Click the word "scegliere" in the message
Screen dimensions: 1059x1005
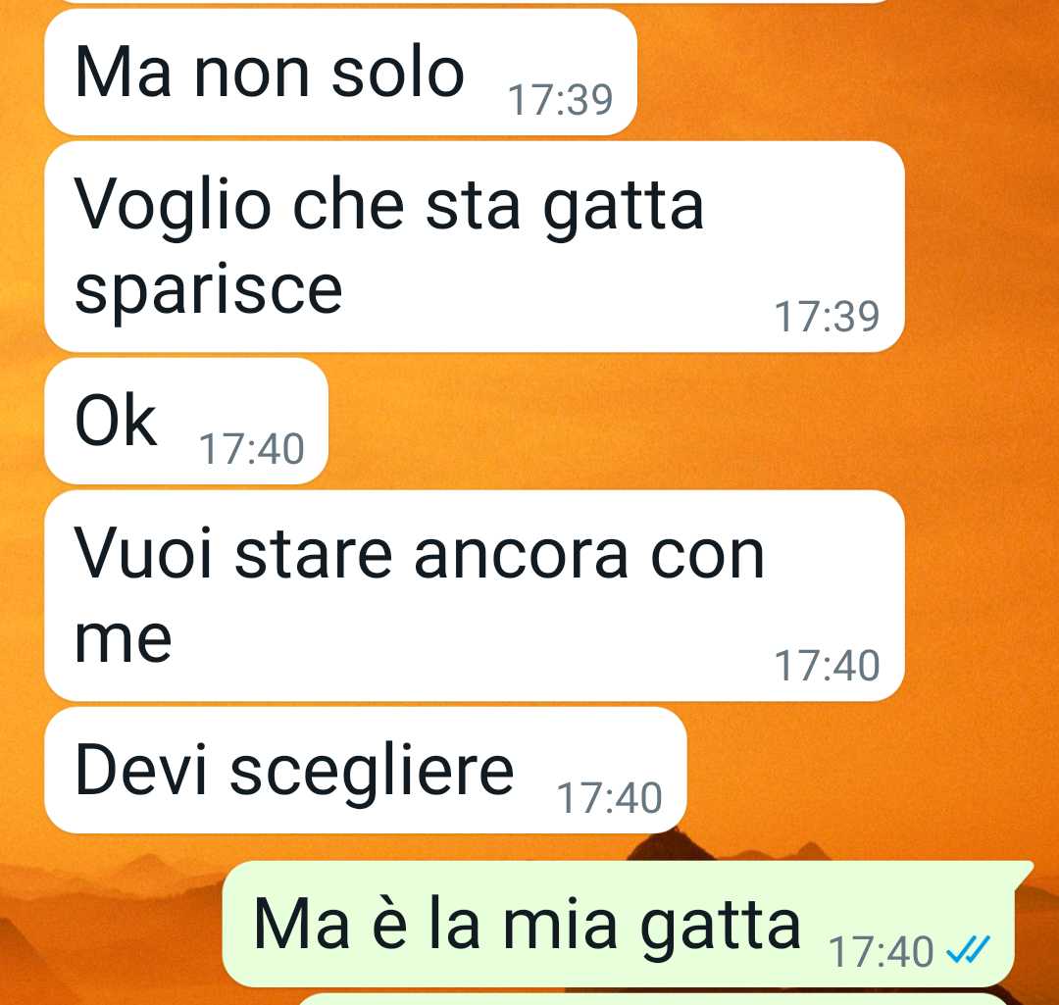point(373,772)
